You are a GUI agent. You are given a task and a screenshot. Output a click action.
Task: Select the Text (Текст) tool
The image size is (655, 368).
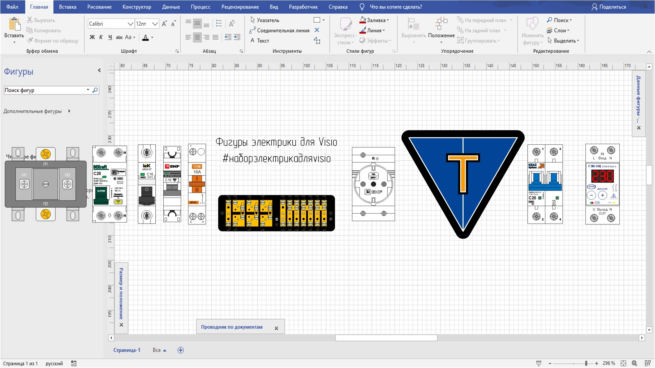coord(260,41)
